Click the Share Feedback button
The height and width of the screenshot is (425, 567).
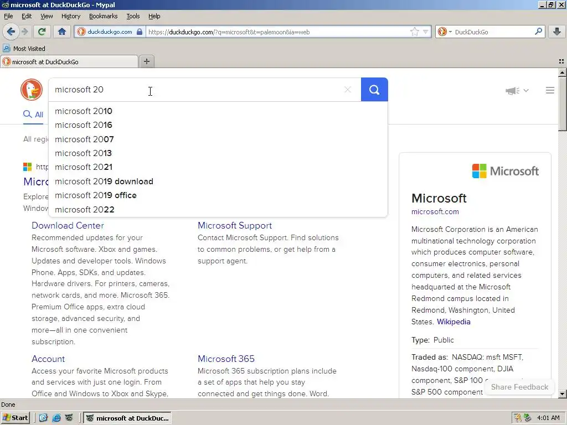pos(519,387)
